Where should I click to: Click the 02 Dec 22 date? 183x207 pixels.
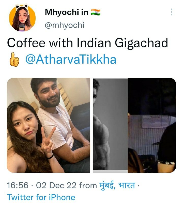click(56, 185)
